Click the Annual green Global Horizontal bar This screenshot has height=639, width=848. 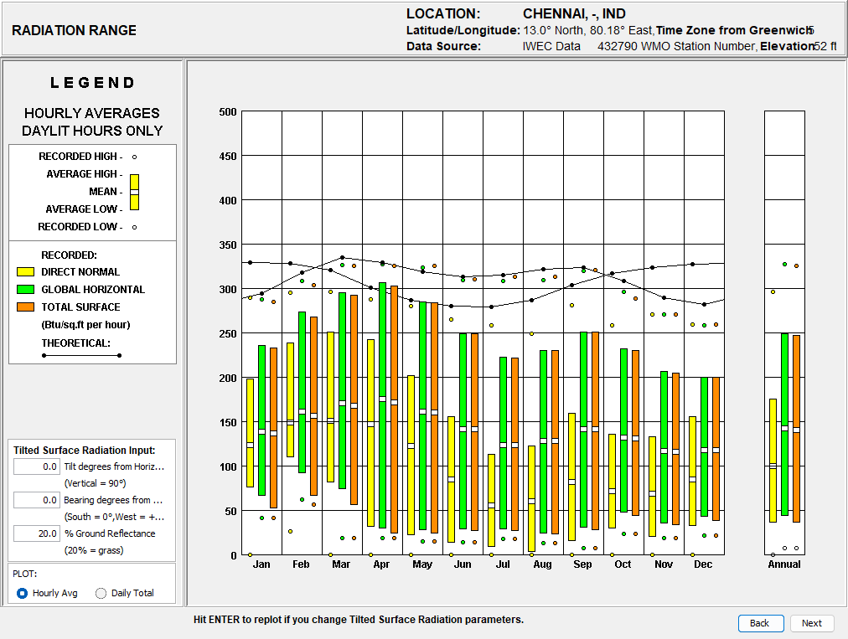click(x=784, y=425)
